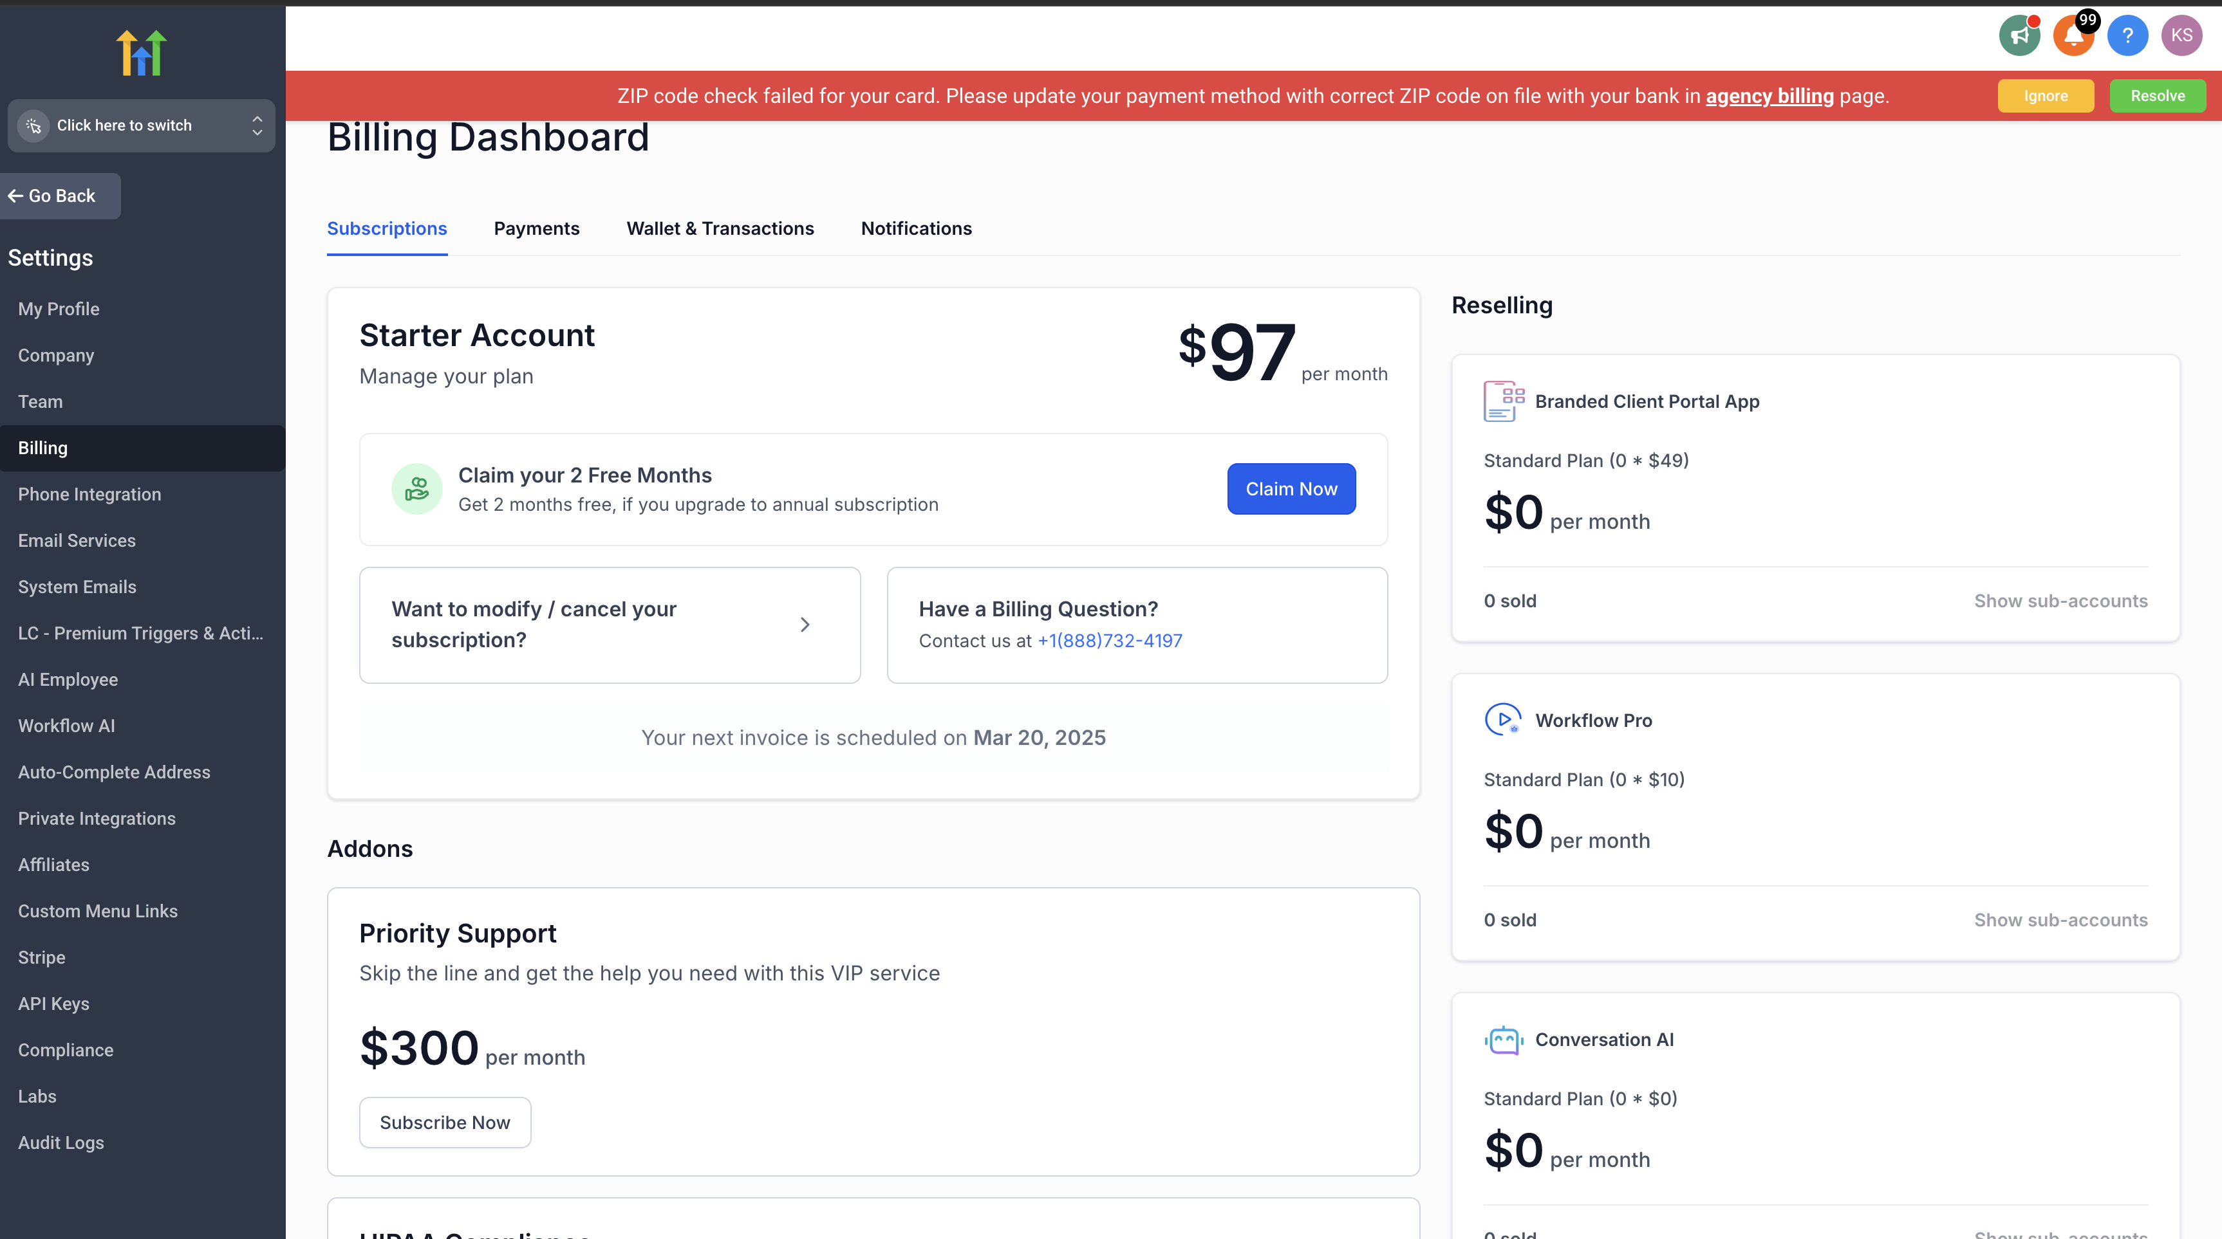Screen dimensions: 2222x1239
Task: Click the HighLevel arrows logo
Action: tap(142, 53)
